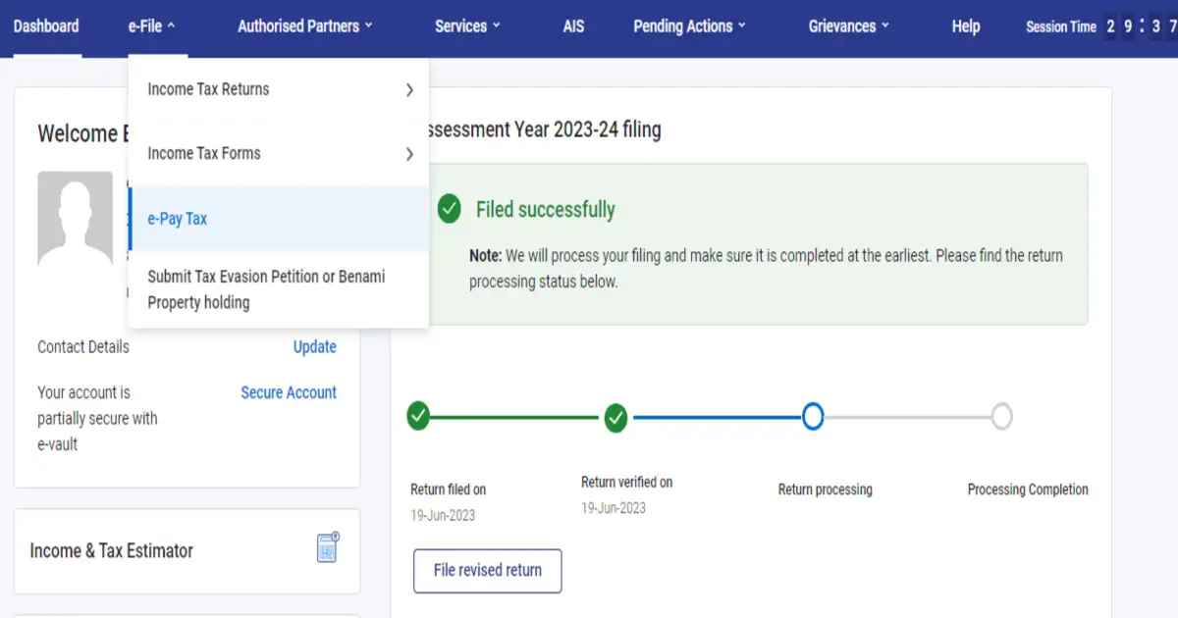Click the Processing Completion step circle
1178x618 pixels.
click(x=1001, y=417)
